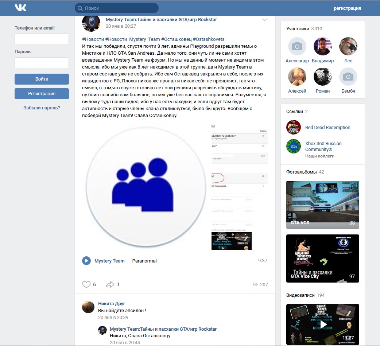Click the Алексей member name

[x=297, y=91]
